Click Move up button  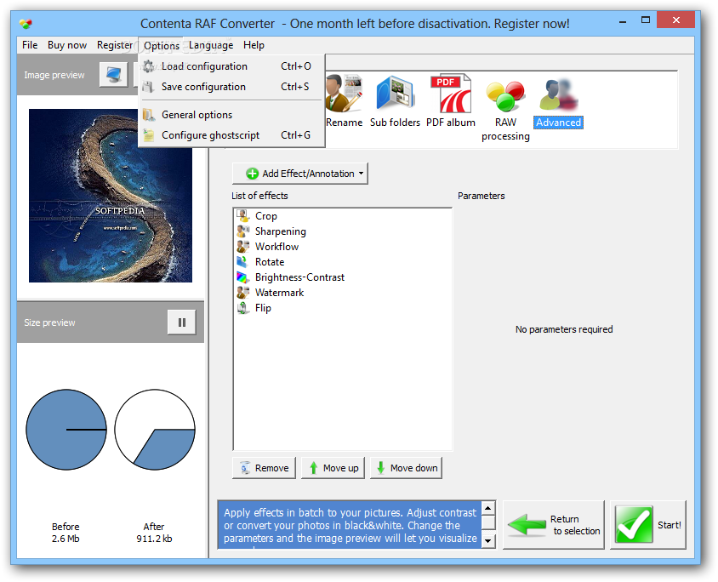pyautogui.click(x=333, y=468)
